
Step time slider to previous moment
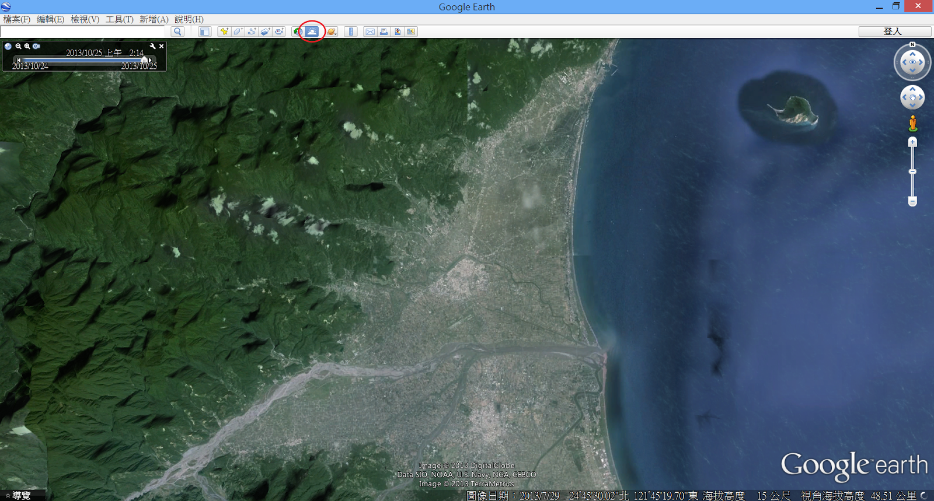(19, 60)
